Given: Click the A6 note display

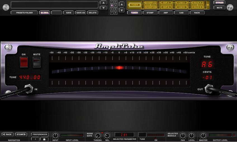Looking at the screenshot, I should pyautogui.click(x=207, y=64).
